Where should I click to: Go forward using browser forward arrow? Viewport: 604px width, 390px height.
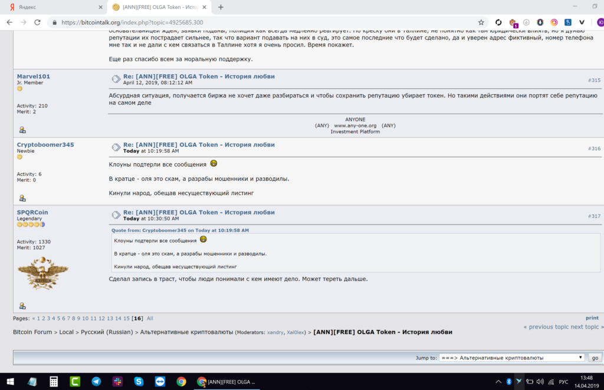[24, 22]
